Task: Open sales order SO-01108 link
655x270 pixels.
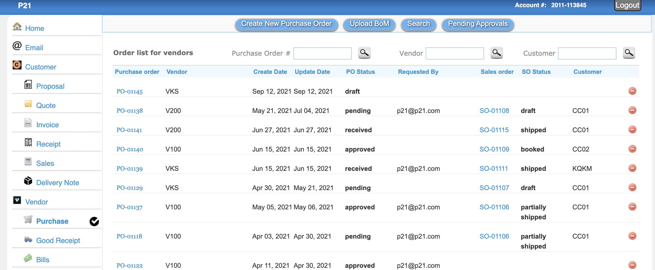Action: (494, 110)
